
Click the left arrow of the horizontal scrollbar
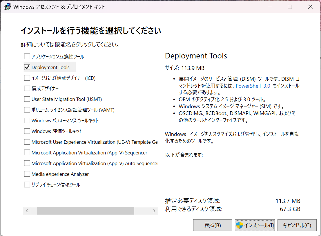pyautogui.click(x=27, y=211)
